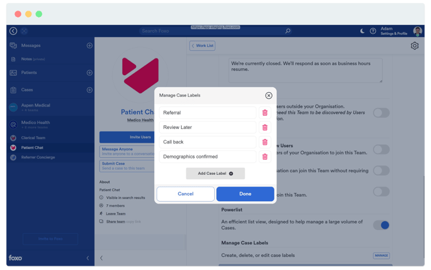Click the back arrow in top bar
Image resolution: width=431 pixels, height=270 pixels.
tap(13, 31)
